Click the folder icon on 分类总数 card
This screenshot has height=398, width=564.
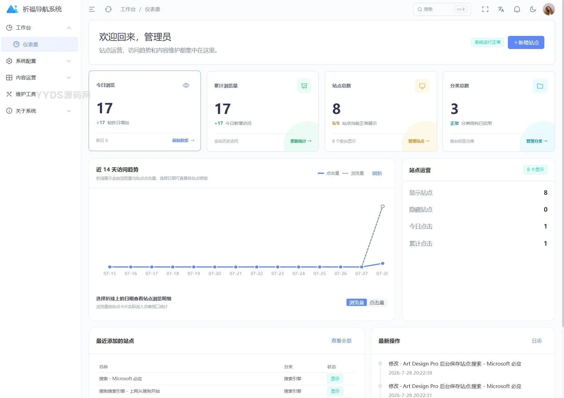pos(540,86)
